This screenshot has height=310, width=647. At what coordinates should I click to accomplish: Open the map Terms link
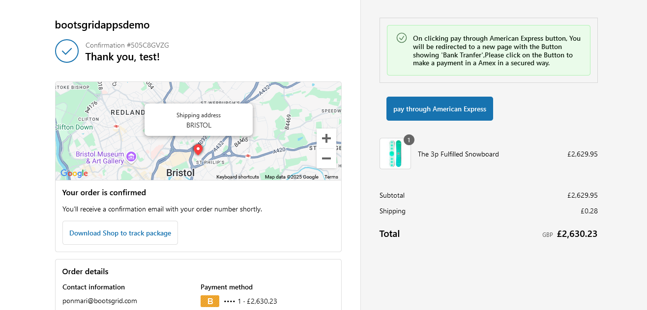click(x=331, y=177)
